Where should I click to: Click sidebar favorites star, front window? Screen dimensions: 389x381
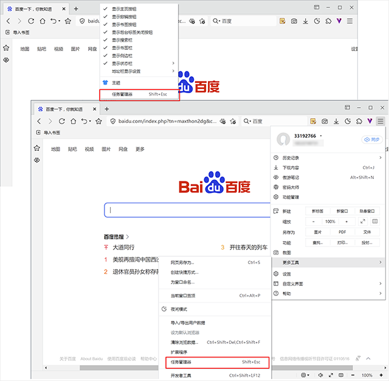(x=37, y=149)
